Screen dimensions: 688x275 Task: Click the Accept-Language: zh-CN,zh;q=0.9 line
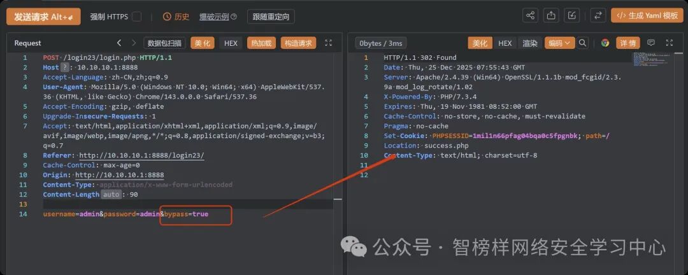pyautogui.click(x=105, y=77)
